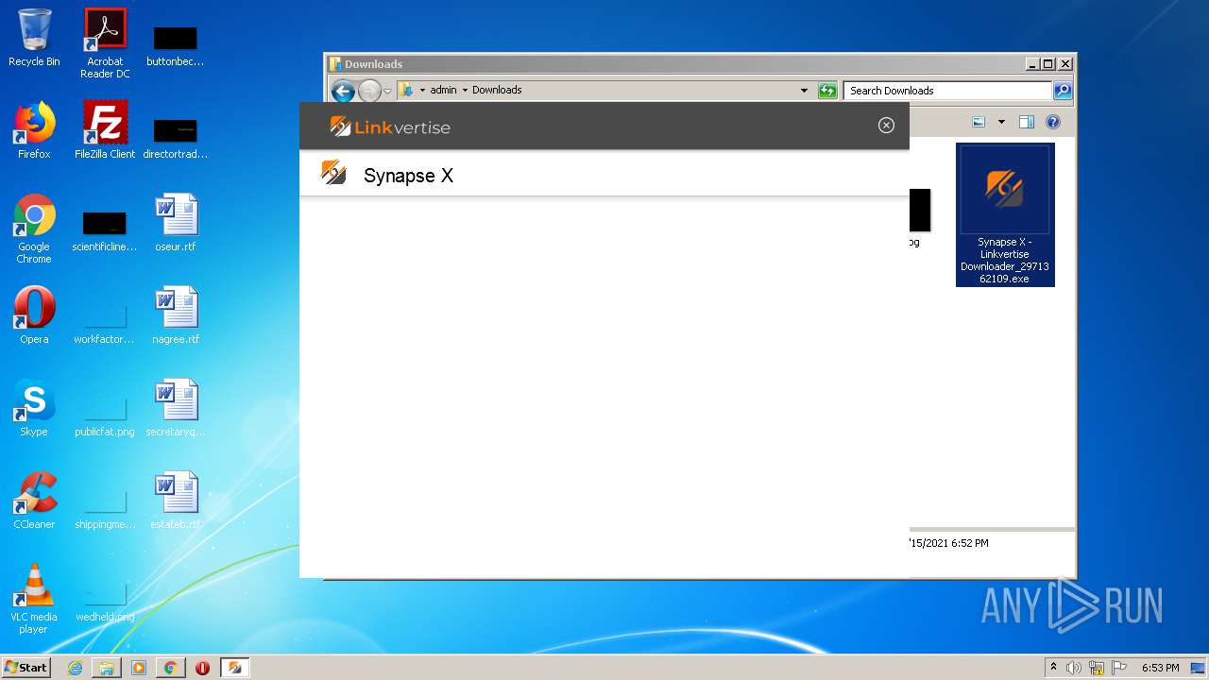Open Skype desktop shortcut
This screenshot has height=680, width=1209.
(34, 408)
